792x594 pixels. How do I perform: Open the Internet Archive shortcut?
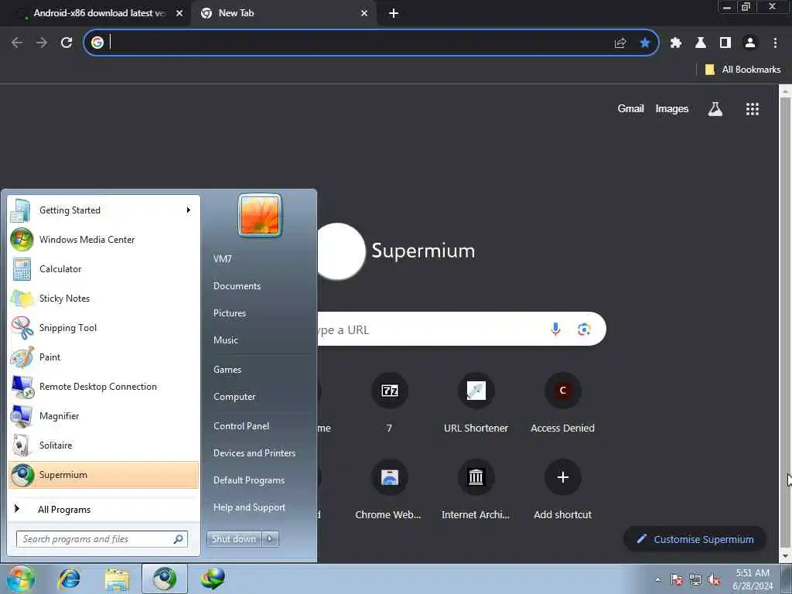476,490
